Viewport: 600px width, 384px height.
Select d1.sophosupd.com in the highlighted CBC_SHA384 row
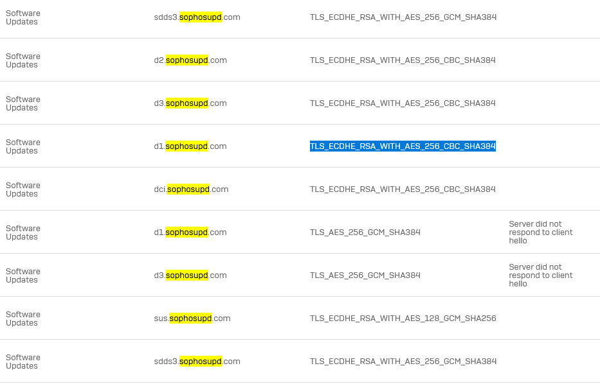[190, 146]
